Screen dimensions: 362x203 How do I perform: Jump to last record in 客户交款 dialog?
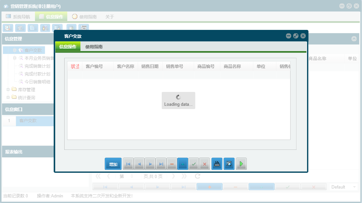pyautogui.click(x=161, y=164)
